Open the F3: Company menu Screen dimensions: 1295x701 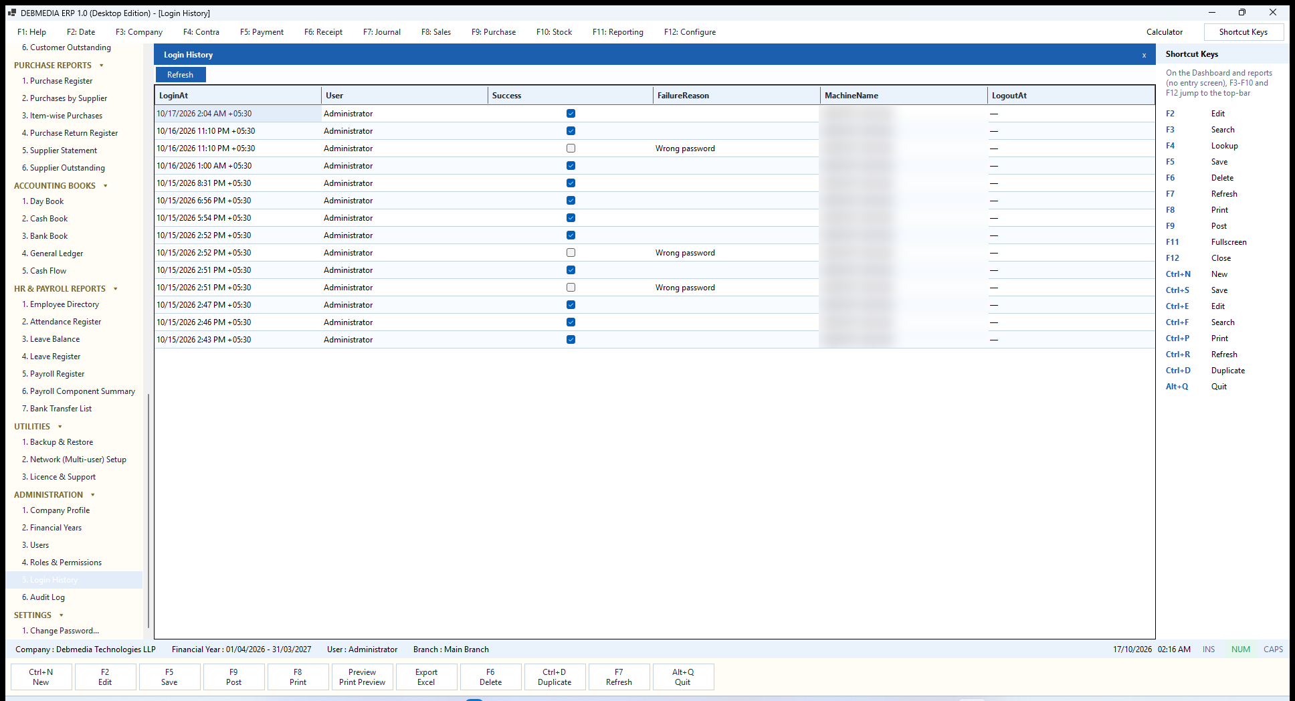click(139, 32)
